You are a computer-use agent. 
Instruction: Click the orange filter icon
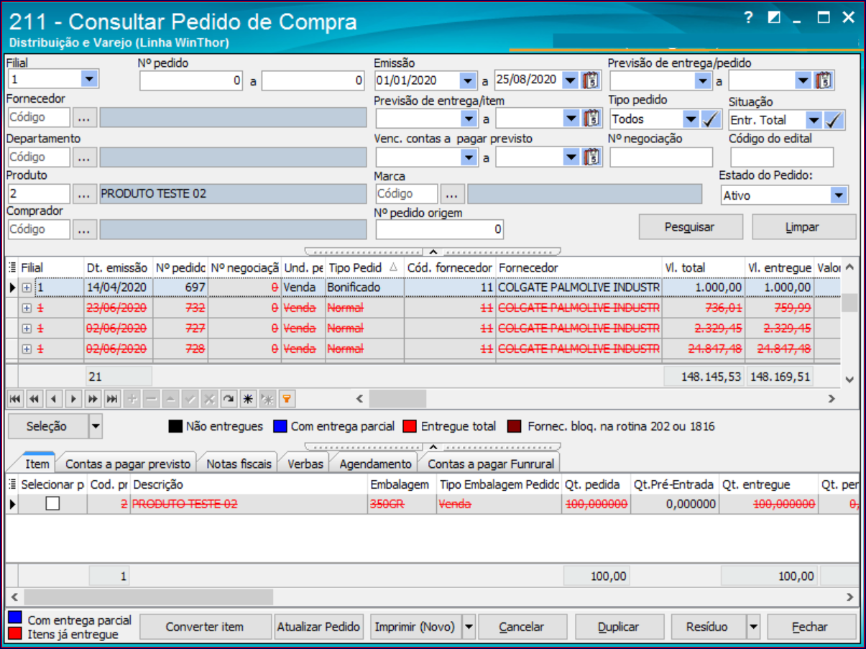286,398
